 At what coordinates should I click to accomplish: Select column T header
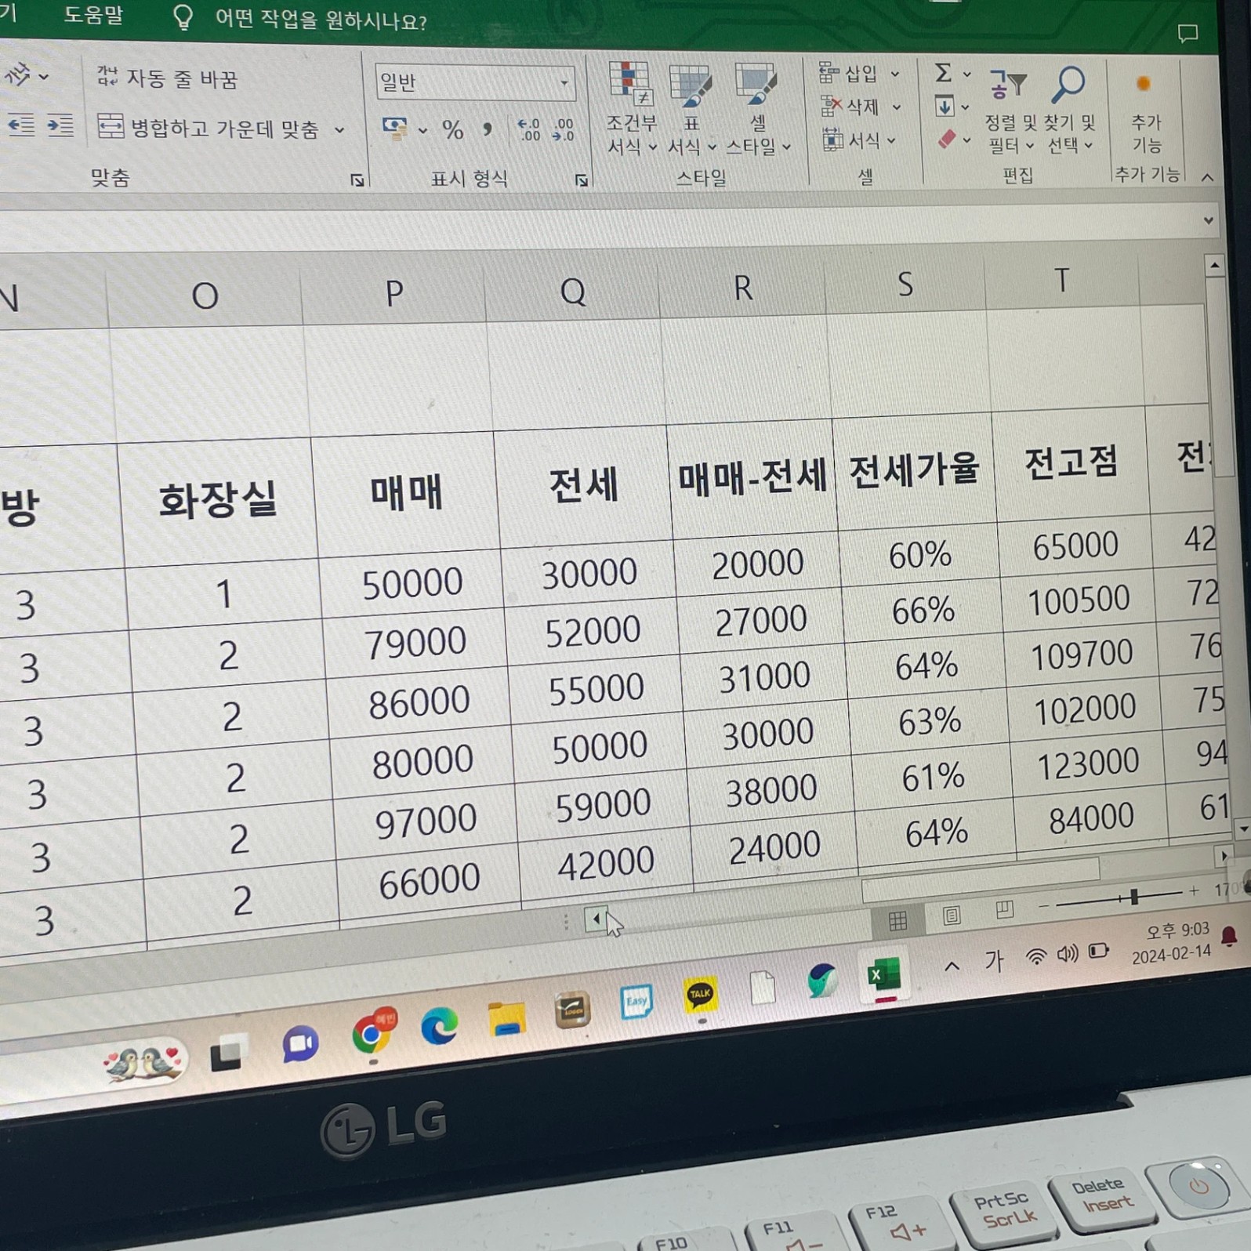point(1061,280)
